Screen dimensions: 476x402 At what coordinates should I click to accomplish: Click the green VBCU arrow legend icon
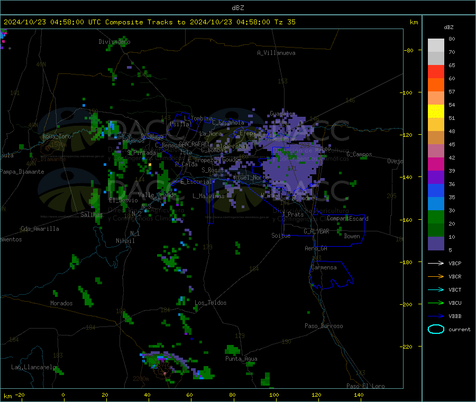tap(436, 303)
